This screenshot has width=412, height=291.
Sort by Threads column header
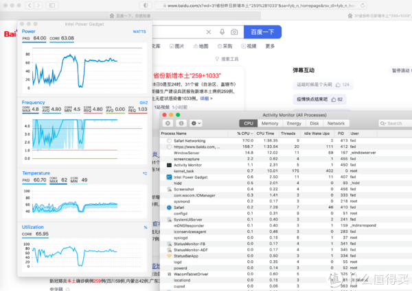tap(290, 134)
